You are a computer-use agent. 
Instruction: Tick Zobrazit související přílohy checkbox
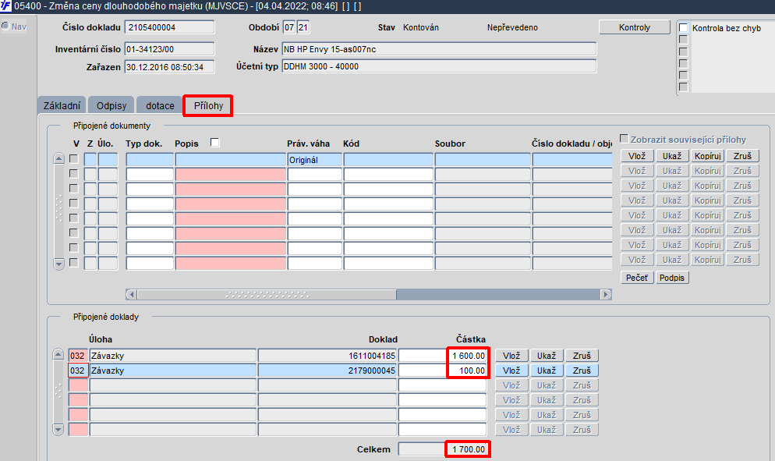pos(625,139)
